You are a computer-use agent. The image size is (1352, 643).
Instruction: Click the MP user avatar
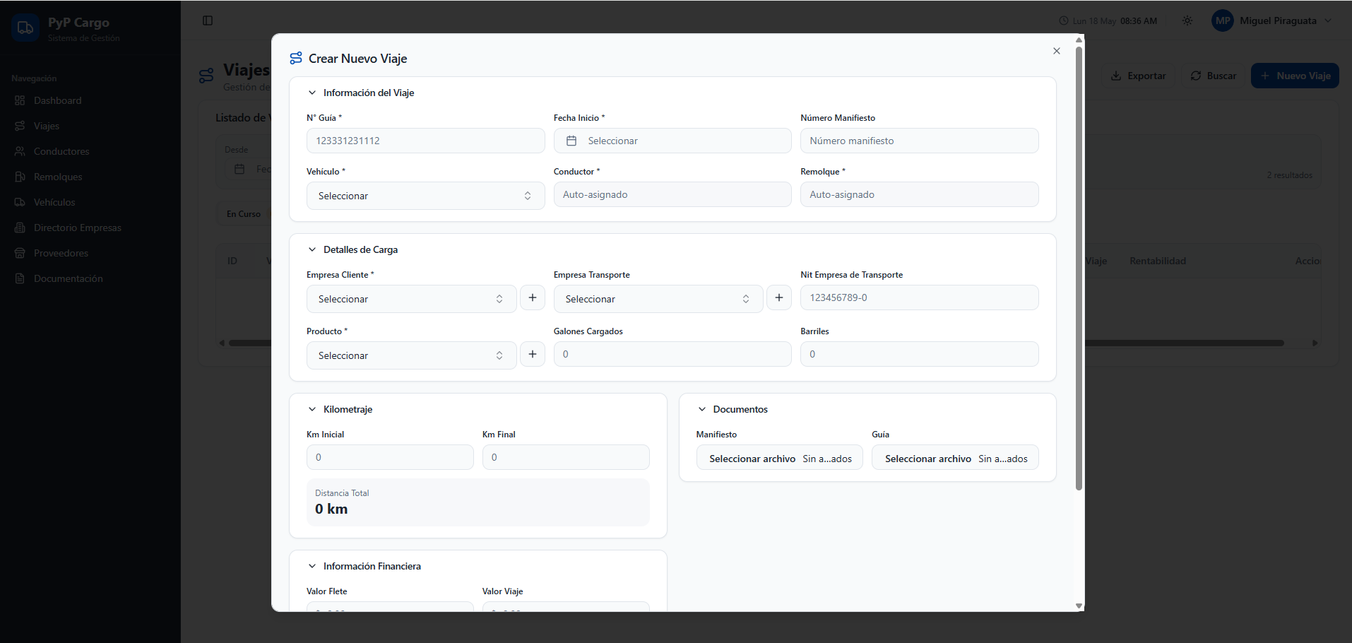pyautogui.click(x=1223, y=20)
